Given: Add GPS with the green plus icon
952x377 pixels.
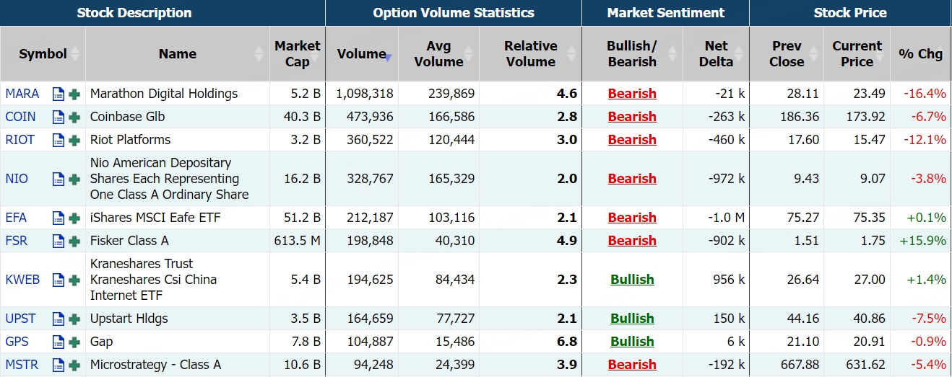Looking at the screenshot, I should tap(74, 342).
